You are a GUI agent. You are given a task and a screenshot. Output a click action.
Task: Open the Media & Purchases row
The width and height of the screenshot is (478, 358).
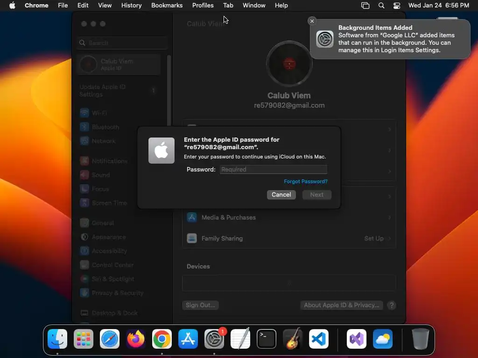coord(289,217)
